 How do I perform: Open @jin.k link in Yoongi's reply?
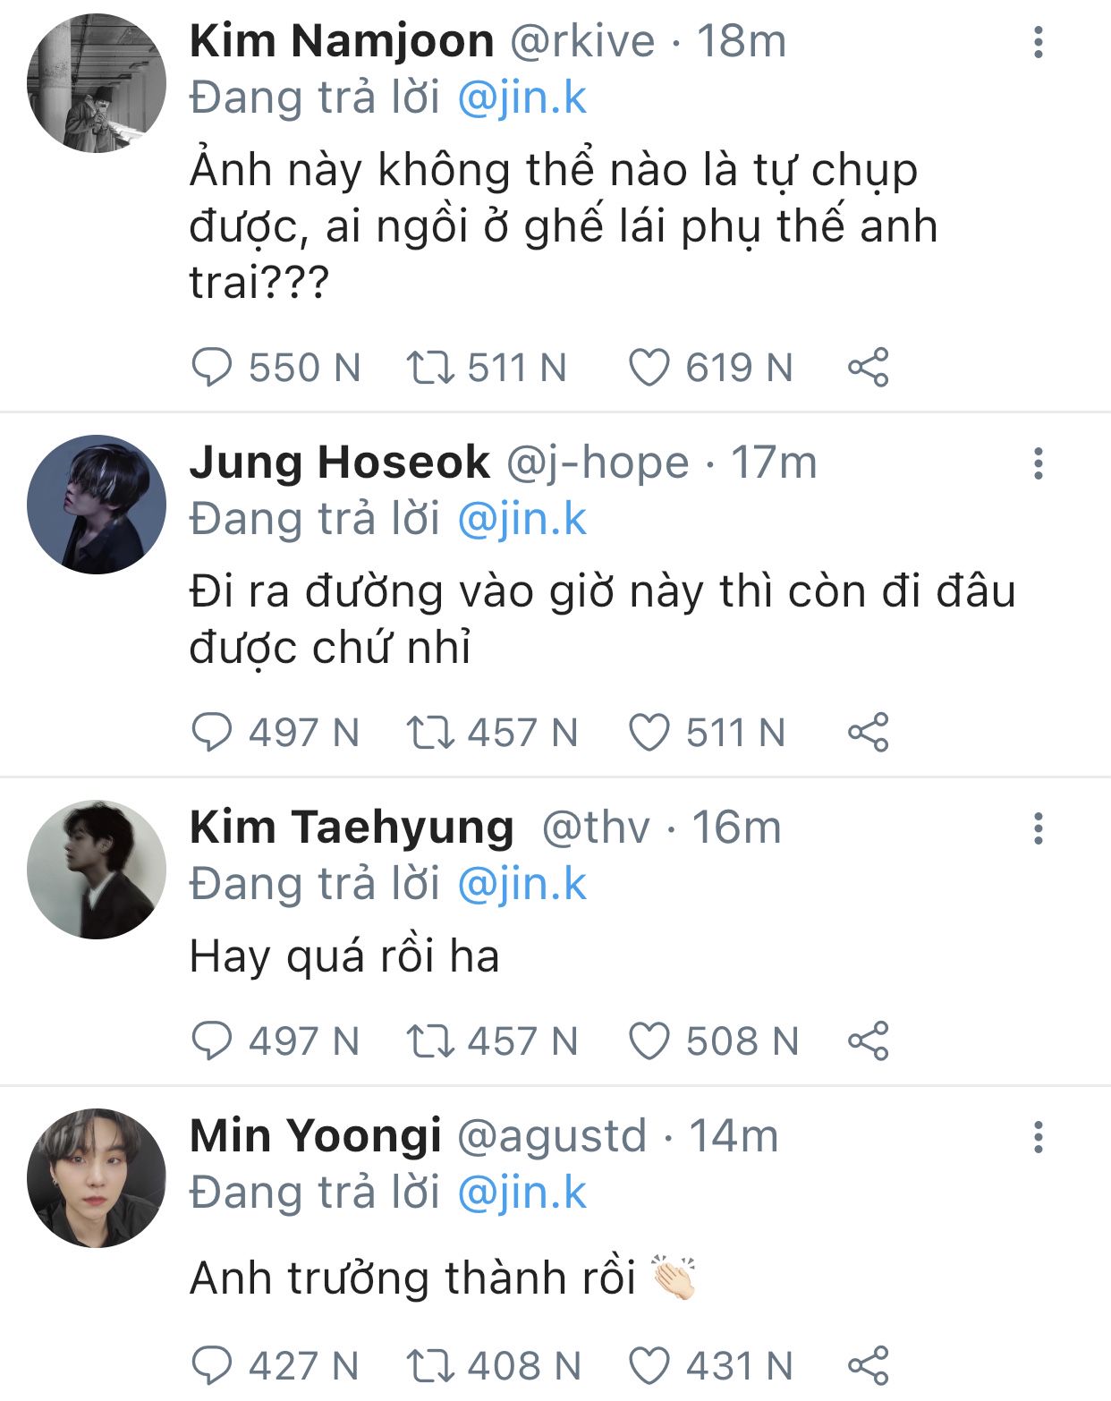(522, 1193)
